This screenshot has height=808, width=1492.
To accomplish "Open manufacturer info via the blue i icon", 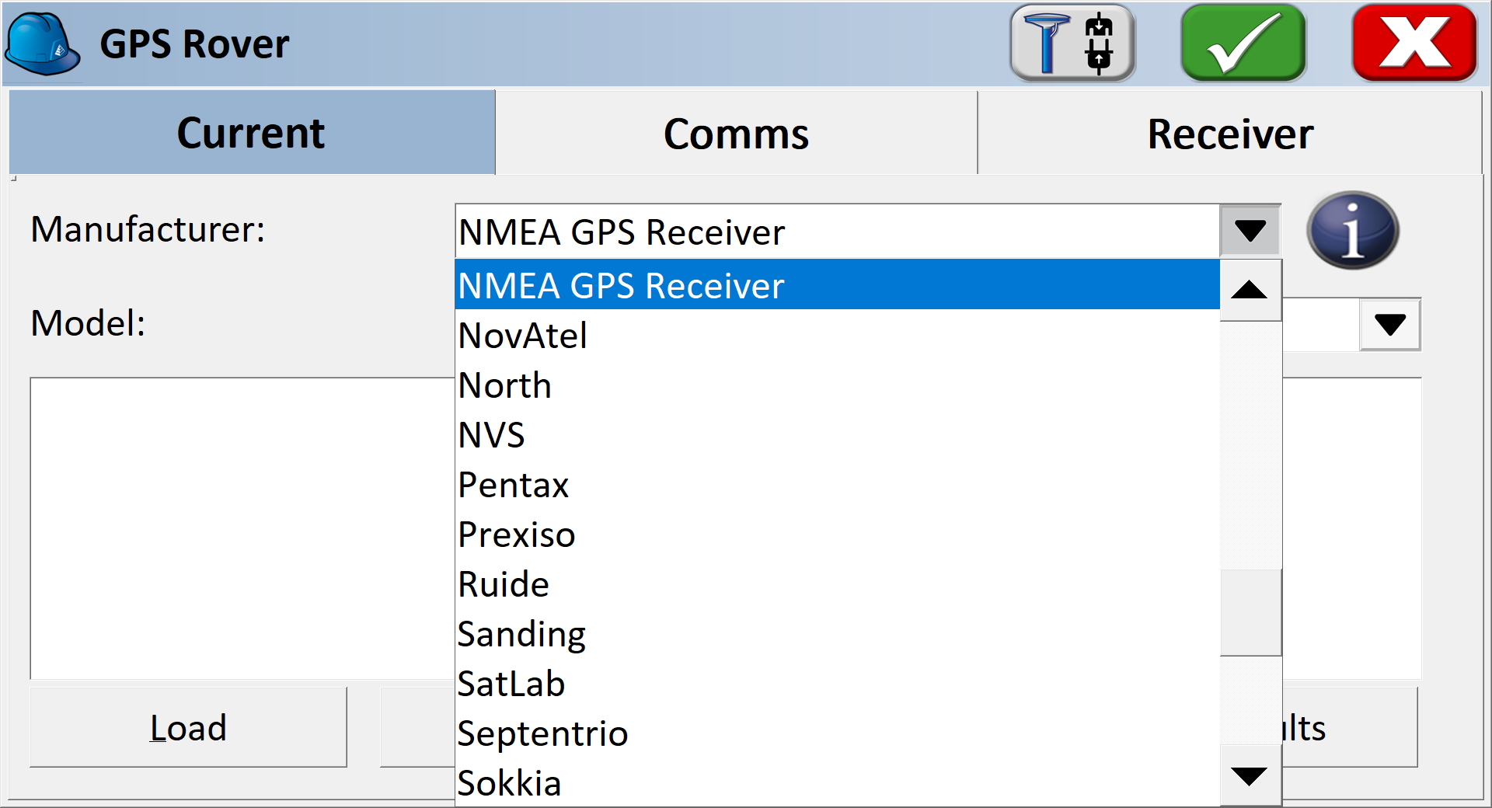I will pyautogui.click(x=1354, y=231).
